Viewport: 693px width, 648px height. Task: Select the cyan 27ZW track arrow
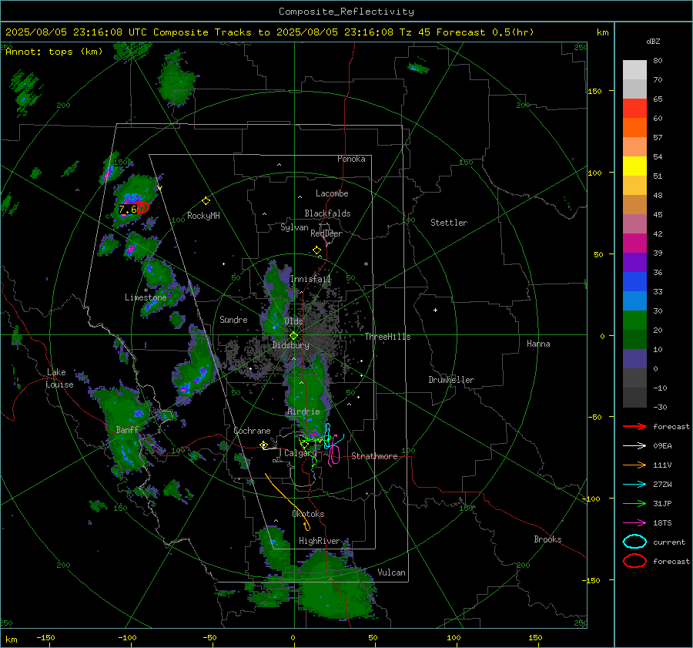coord(634,485)
